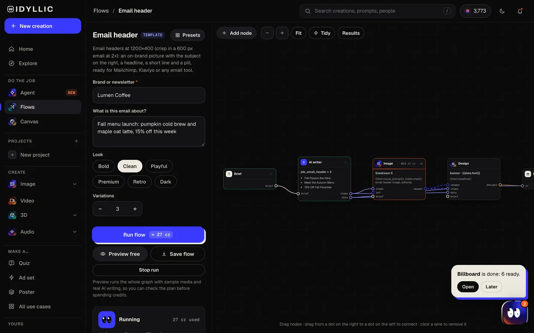Viewport: 534px width, 333px height.
Task: Click Tidy to arrange nodes
Action: pyautogui.click(x=322, y=33)
